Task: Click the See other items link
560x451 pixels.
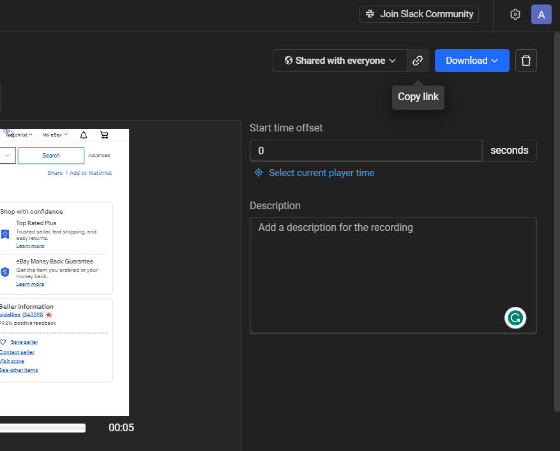Action: click(19, 370)
